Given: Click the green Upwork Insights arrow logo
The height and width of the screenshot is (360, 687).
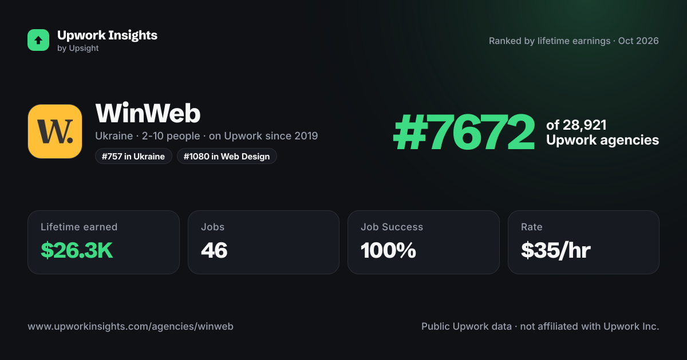Looking at the screenshot, I should [x=38, y=40].
